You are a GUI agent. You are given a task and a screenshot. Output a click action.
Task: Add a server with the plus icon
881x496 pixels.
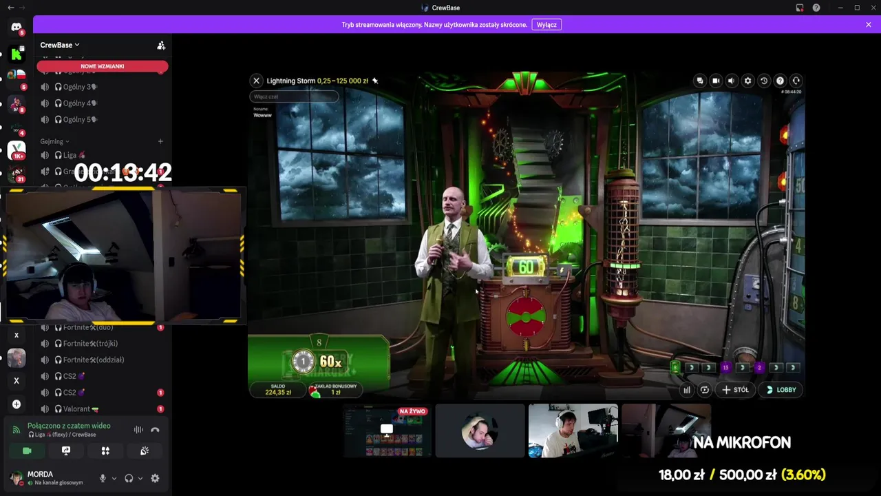pos(17,404)
